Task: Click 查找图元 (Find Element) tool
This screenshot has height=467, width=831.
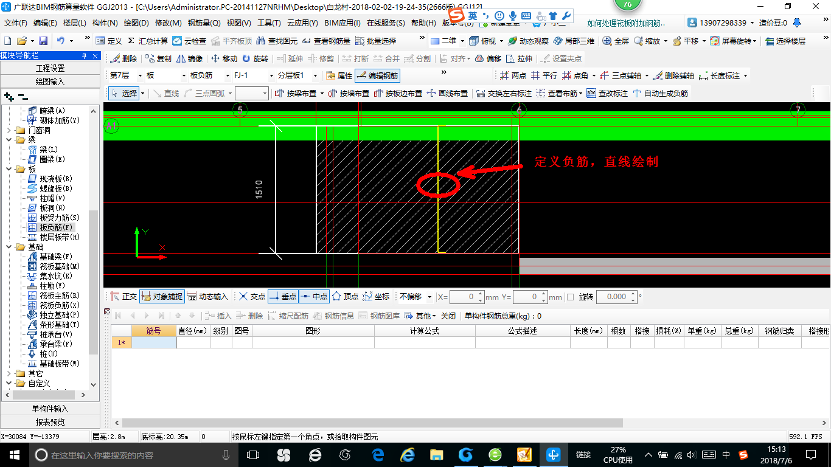Action: point(277,41)
